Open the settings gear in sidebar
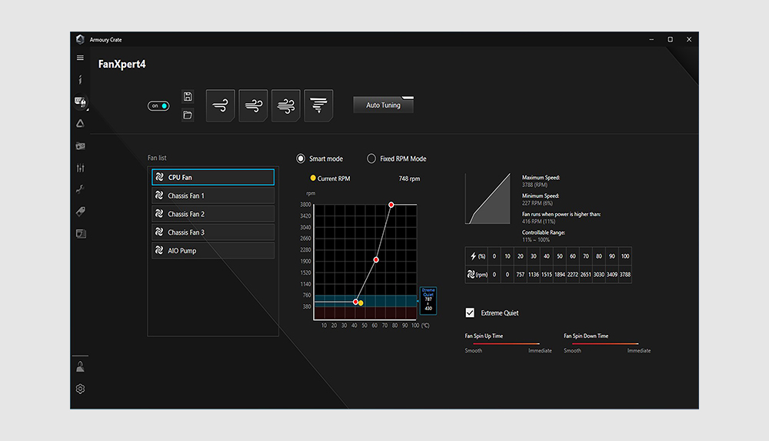 click(81, 389)
